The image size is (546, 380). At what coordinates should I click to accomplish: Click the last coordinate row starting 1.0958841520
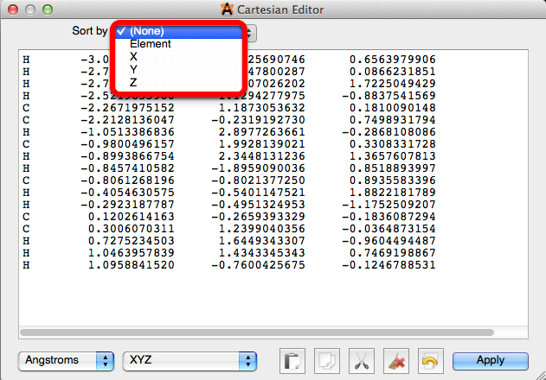(229, 265)
